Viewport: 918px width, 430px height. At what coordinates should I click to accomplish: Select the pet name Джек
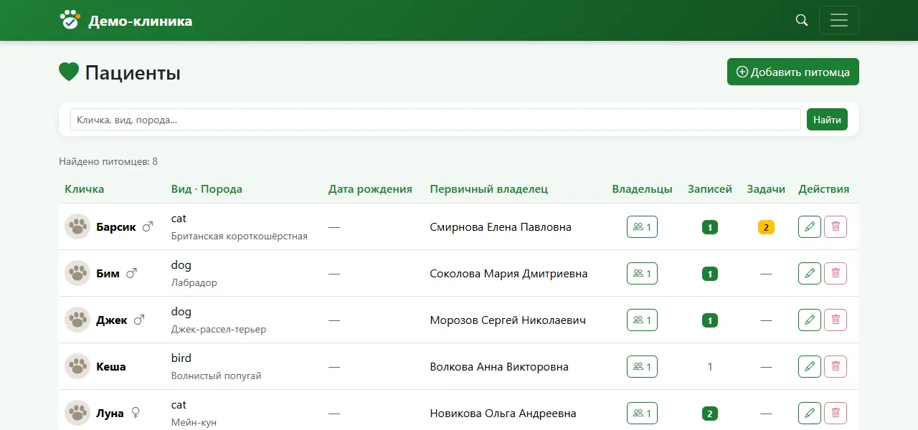tap(112, 320)
